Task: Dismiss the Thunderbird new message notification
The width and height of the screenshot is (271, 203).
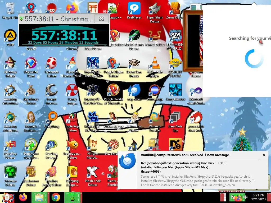Action: pyautogui.click(x=264, y=155)
